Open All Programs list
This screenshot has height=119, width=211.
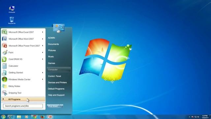23,99
